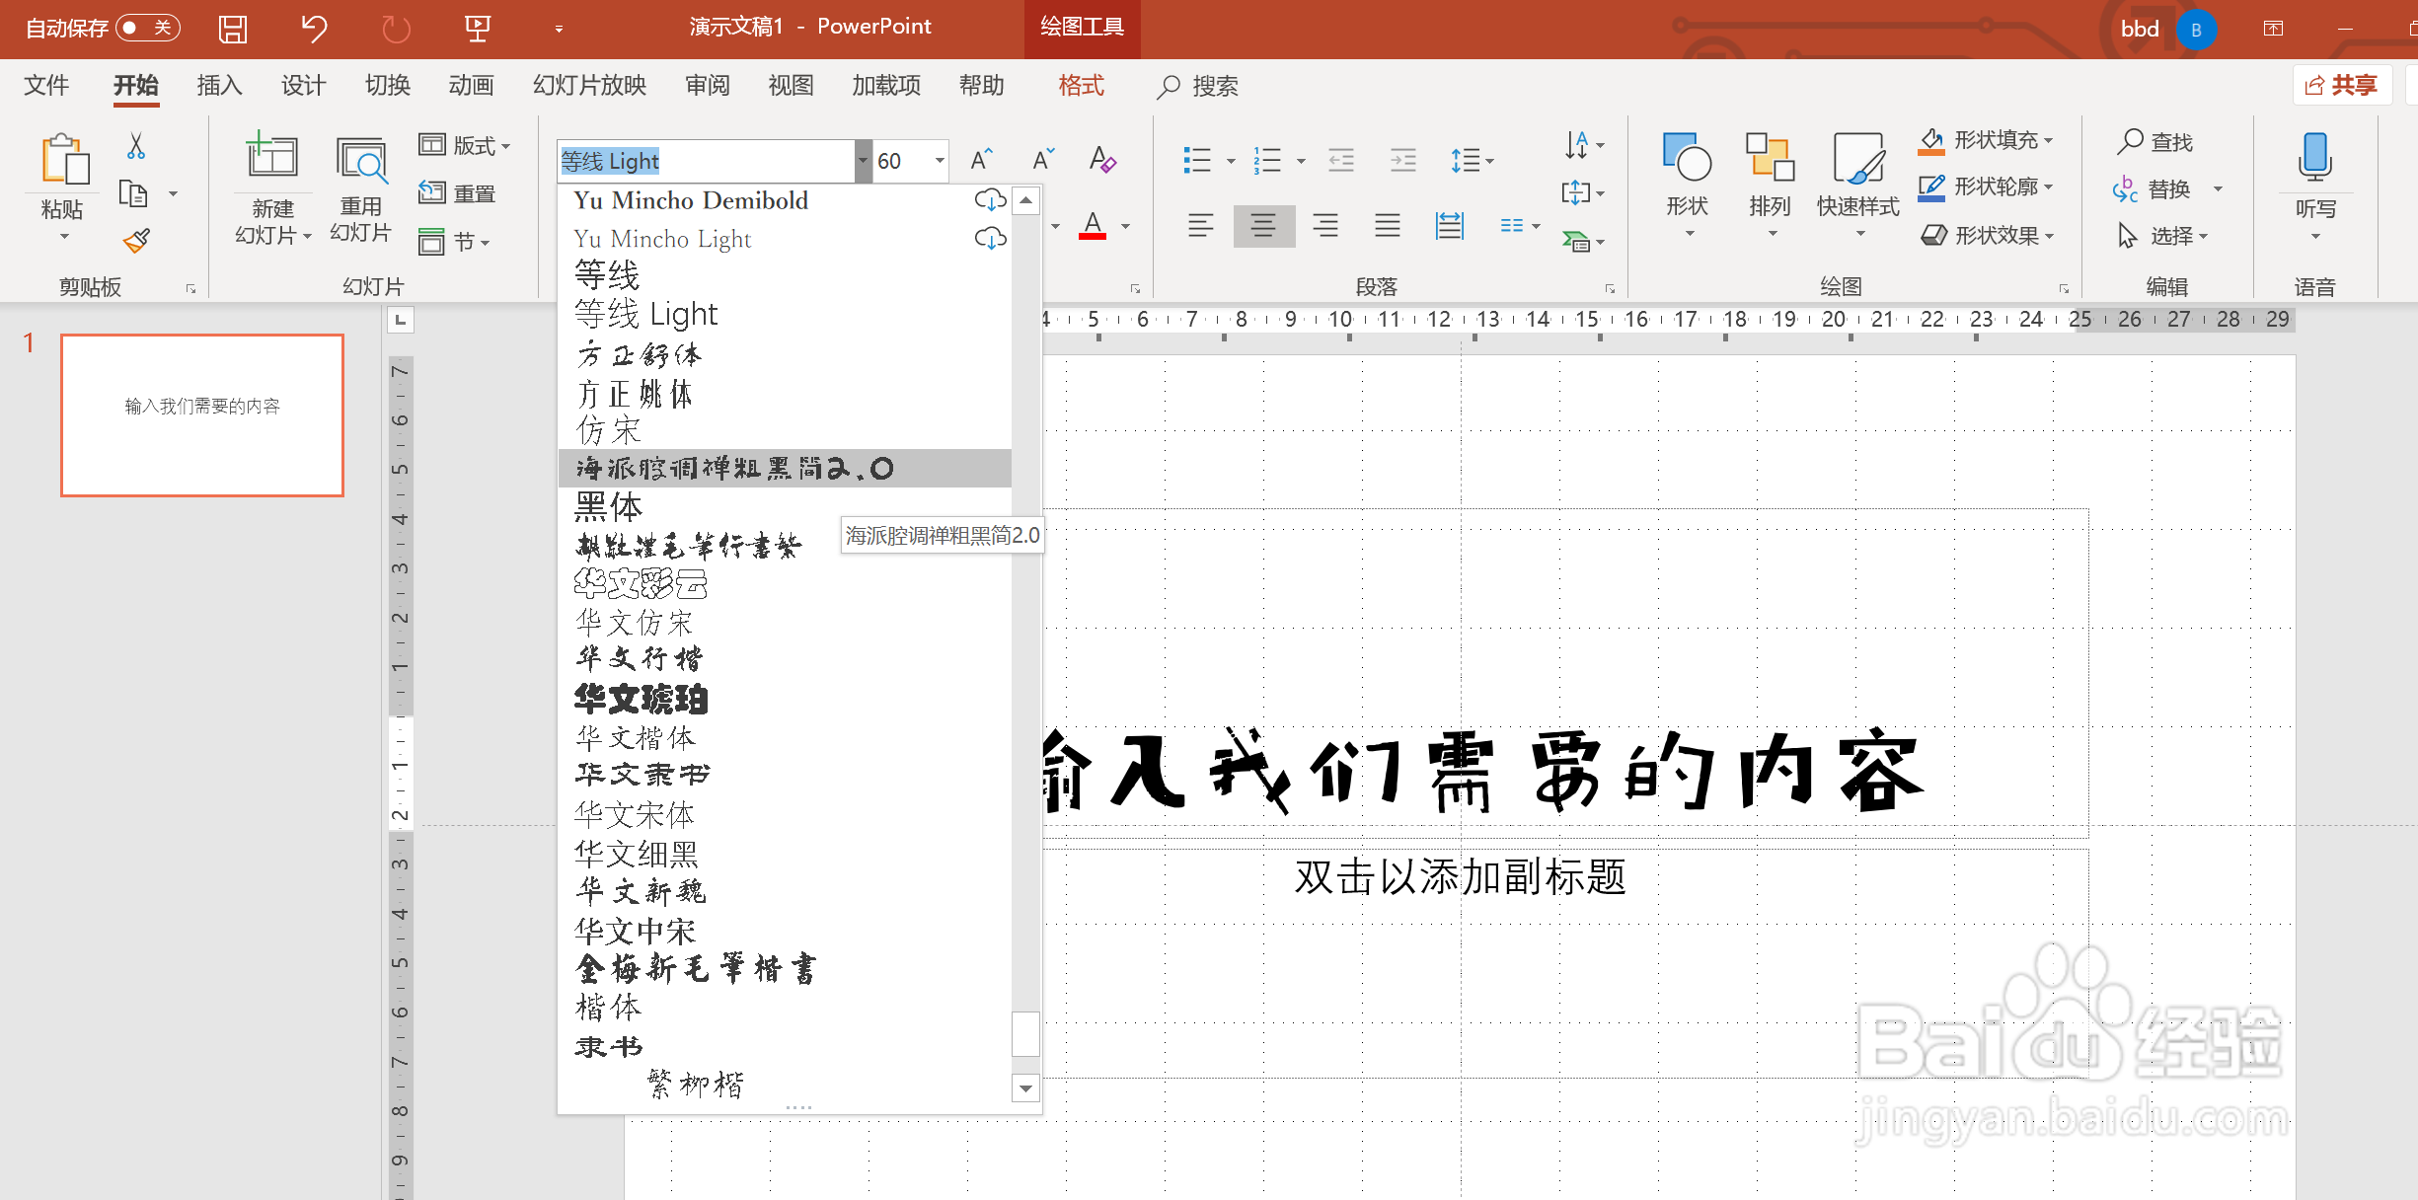Select slide 1 thumbnail

tap(202, 414)
